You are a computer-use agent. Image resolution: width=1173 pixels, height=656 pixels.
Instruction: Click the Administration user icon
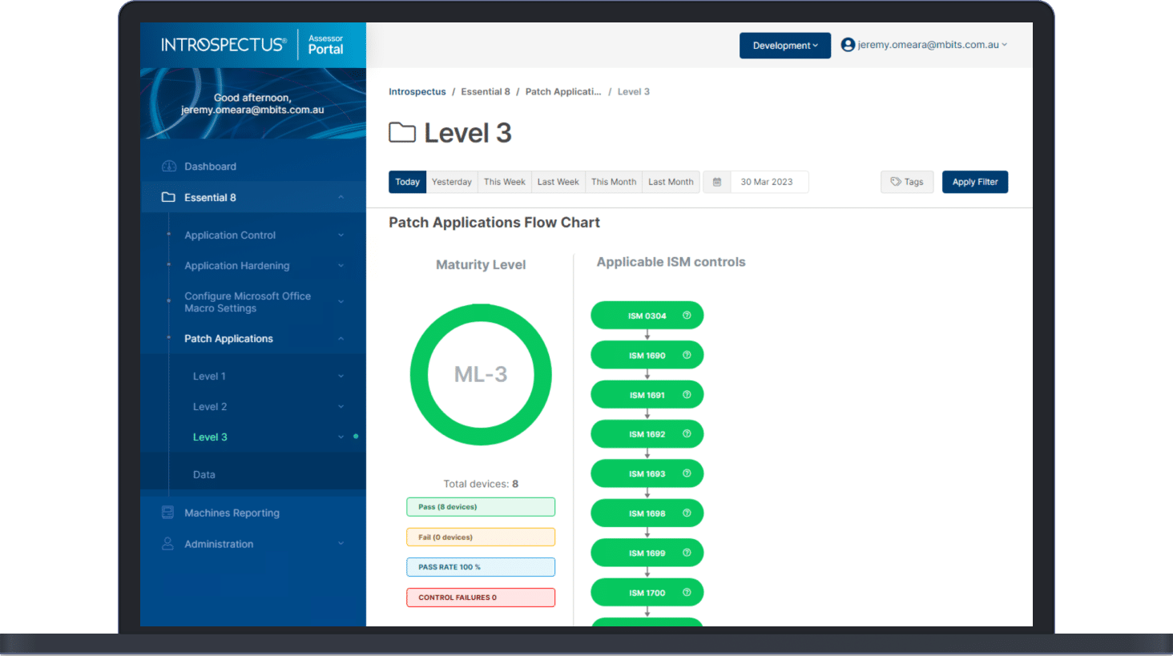coord(167,544)
